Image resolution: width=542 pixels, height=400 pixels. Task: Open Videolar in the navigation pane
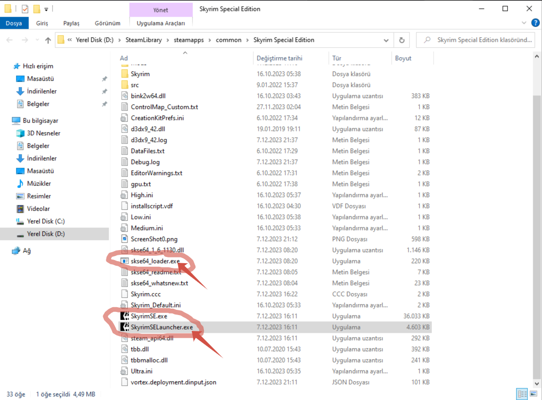coord(38,209)
